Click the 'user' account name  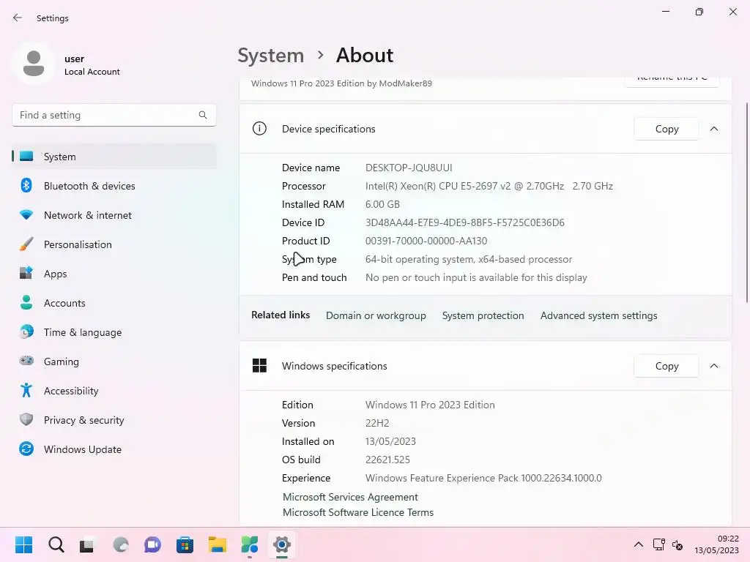74,59
